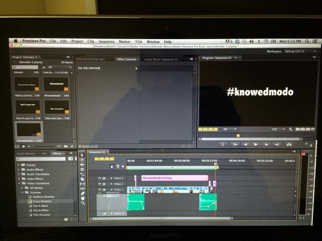Collapse the Video Transitions folder
This screenshot has width=322, height=241.
pyautogui.click(x=19, y=183)
